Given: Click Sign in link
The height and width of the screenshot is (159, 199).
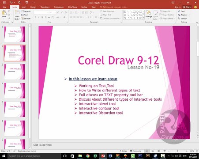Looking at the screenshot, I should 177,7.
